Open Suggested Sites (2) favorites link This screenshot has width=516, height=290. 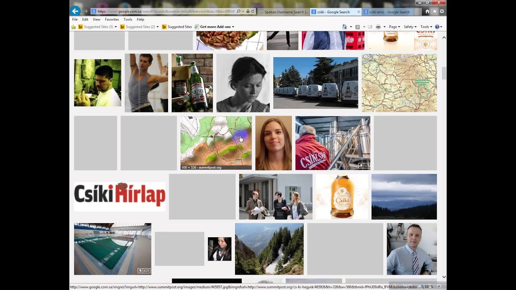pos(137,27)
